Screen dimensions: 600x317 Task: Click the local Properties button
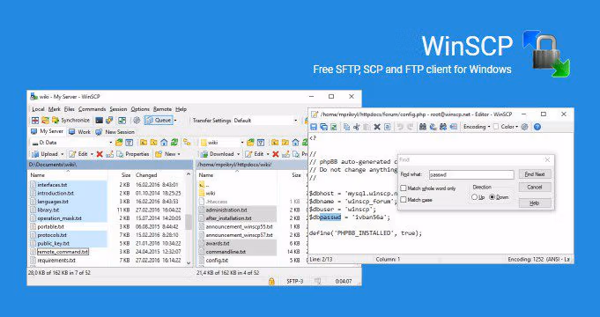(x=133, y=154)
